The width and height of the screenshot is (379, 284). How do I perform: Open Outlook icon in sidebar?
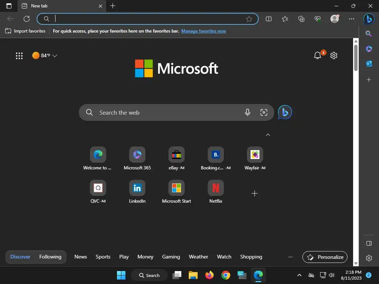[369, 64]
